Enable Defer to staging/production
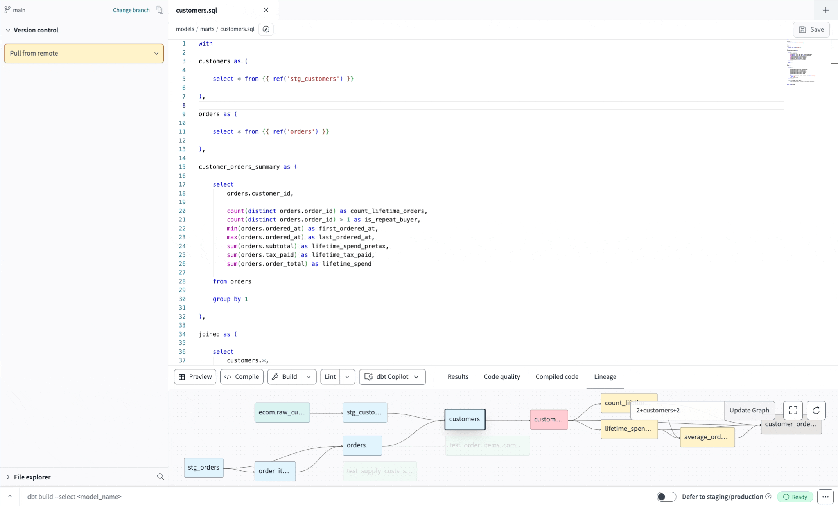The height and width of the screenshot is (506, 838). (x=666, y=496)
